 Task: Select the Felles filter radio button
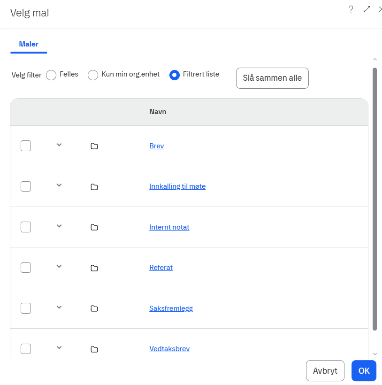pos(51,75)
